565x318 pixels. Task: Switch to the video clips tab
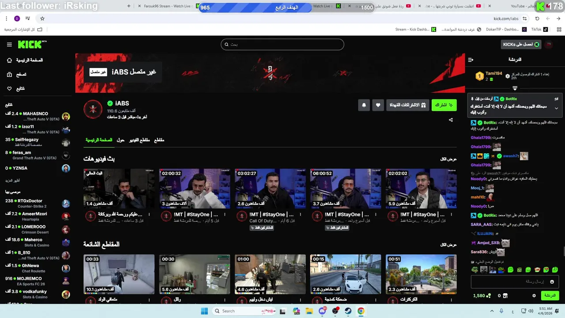pos(139,140)
